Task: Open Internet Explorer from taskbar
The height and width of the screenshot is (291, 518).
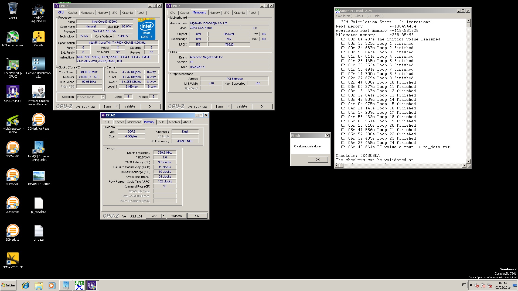Action: (26, 285)
